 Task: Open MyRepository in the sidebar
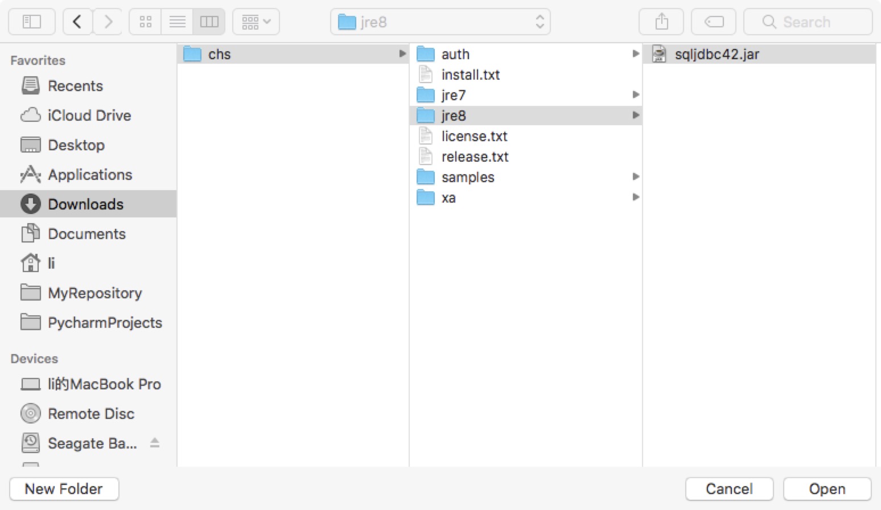(x=88, y=293)
